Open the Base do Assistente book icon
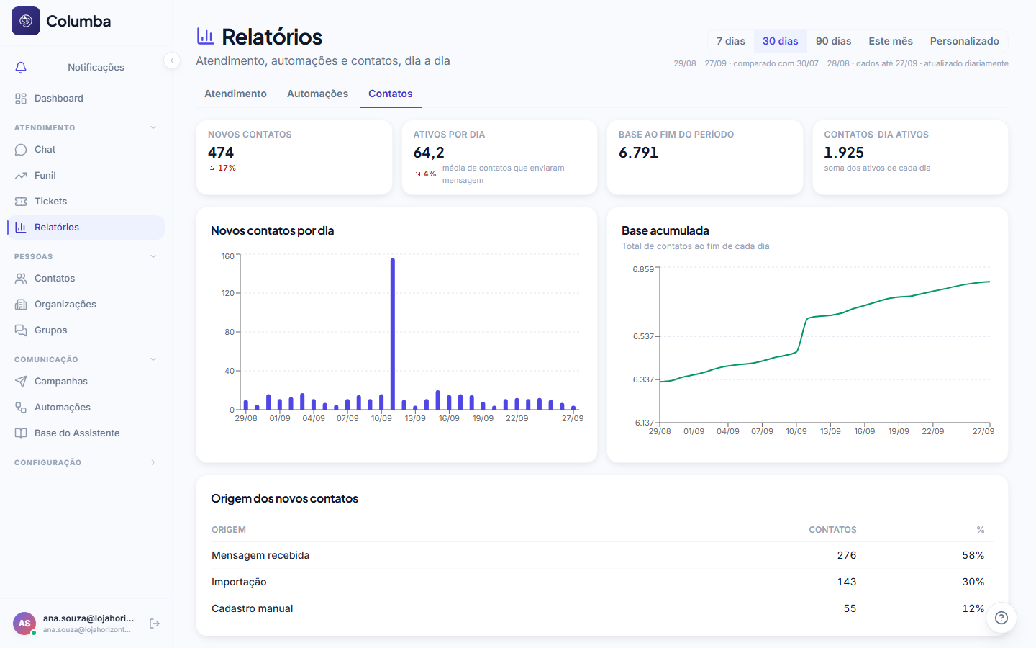Image resolution: width=1036 pixels, height=648 pixels. pyautogui.click(x=21, y=433)
